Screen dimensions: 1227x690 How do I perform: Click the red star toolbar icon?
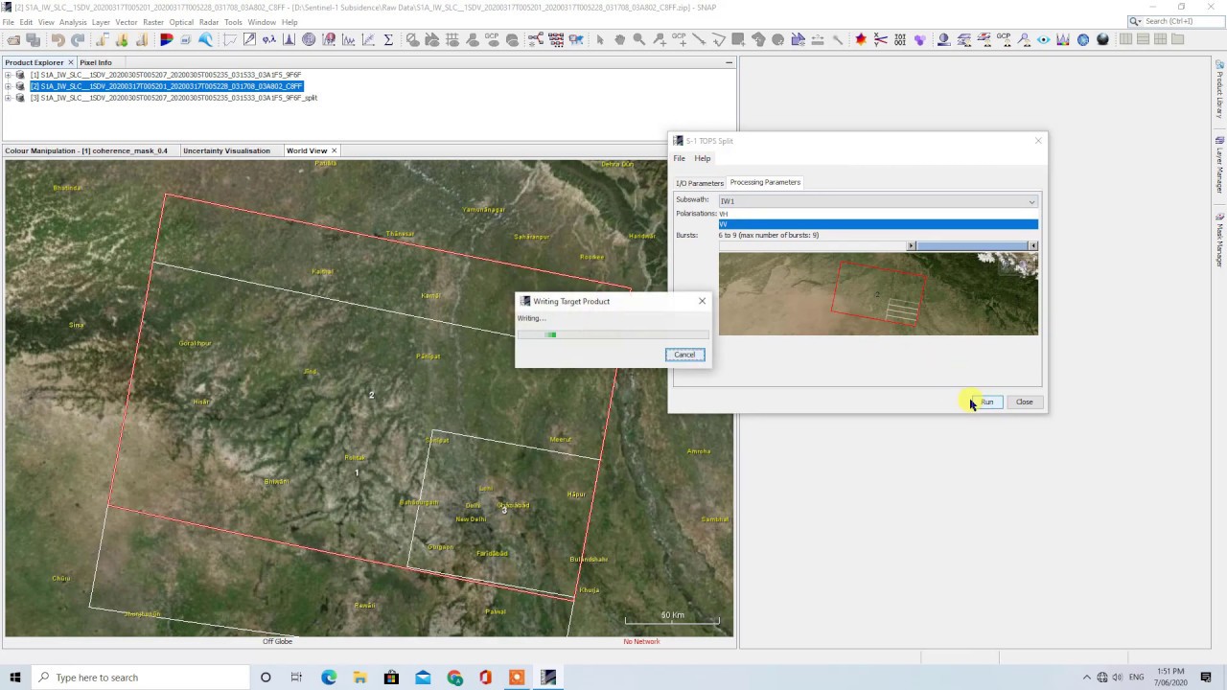[861, 39]
